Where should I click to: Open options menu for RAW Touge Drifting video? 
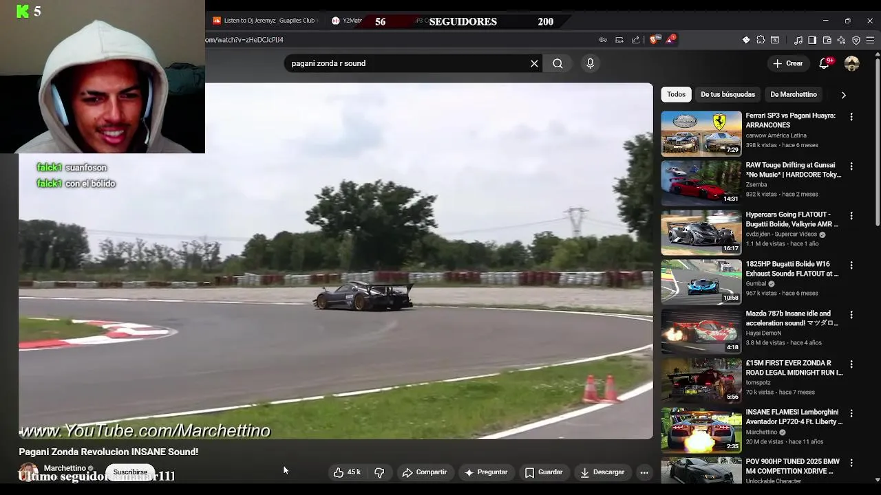851,166
